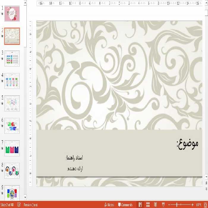Click the استاد راهنما: text line

pyautogui.click(x=74, y=158)
